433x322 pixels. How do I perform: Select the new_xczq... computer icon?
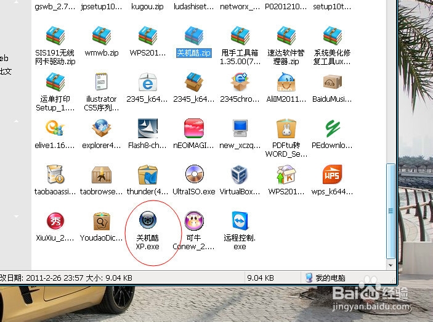(x=240, y=128)
